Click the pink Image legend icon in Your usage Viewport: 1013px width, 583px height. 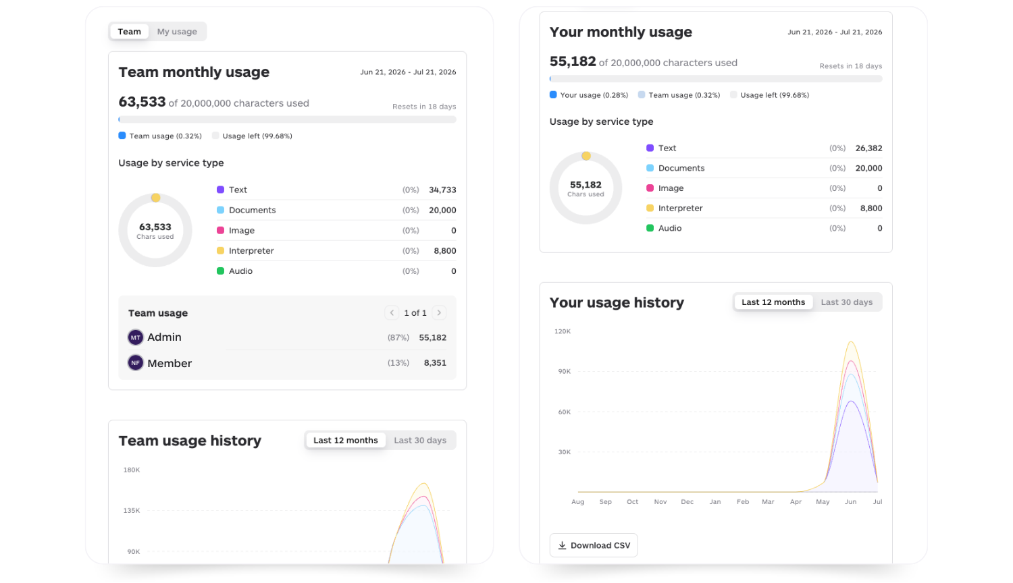[x=650, y=188]
